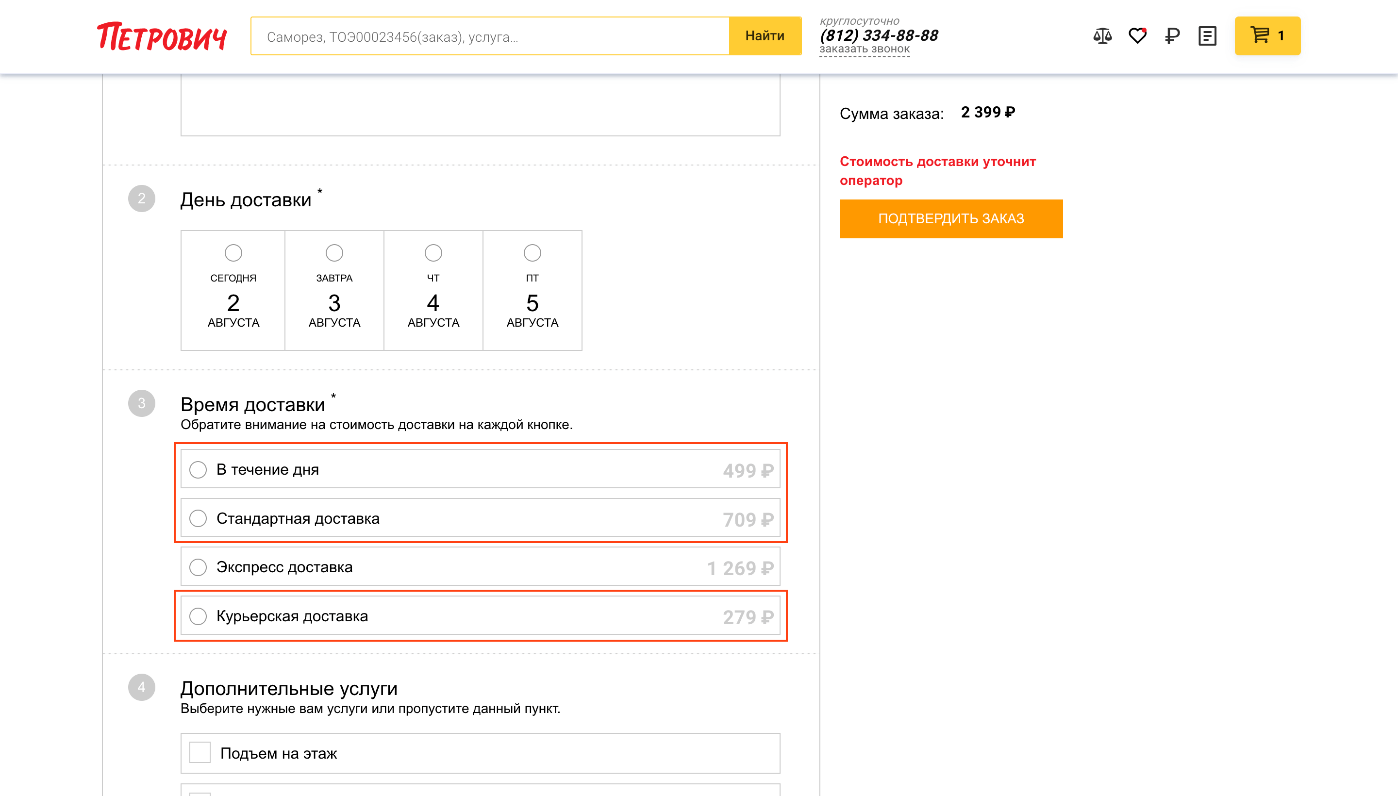Viewport: 1398px width, 796px height.
Task: Choose Стандартная доставка option
Action: (480, 518)
